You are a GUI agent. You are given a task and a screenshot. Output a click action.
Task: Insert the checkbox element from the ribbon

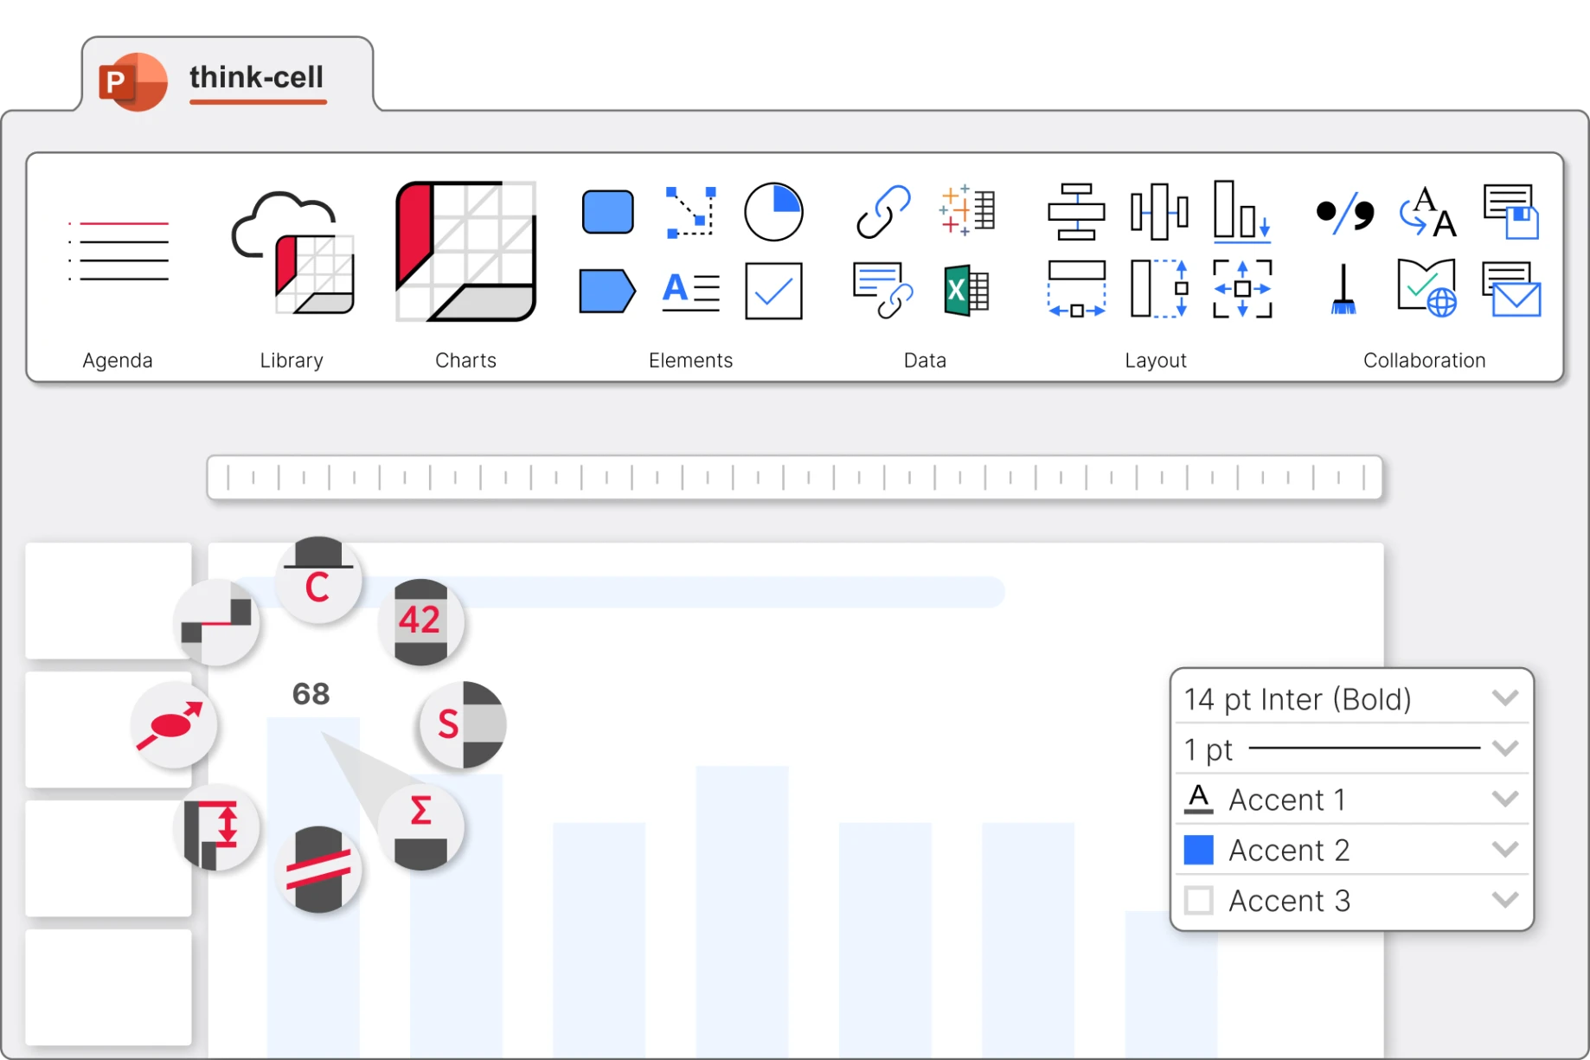(773, 291)
